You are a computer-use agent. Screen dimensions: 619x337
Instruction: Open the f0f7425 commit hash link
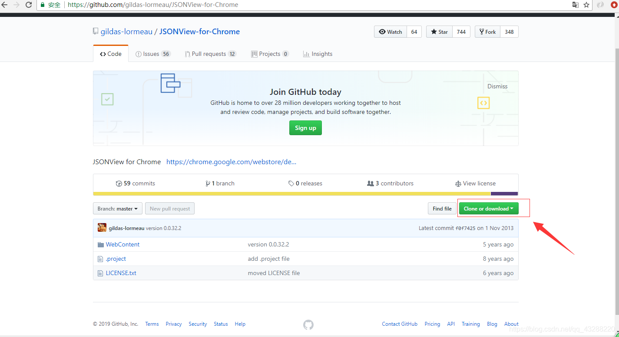click(x=465, y=228)
